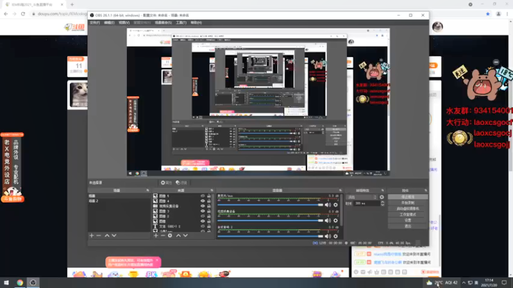The image size is (513, 288).
Task: Open the 场景集合(S) menu in OBS
Action: point(164,22)
